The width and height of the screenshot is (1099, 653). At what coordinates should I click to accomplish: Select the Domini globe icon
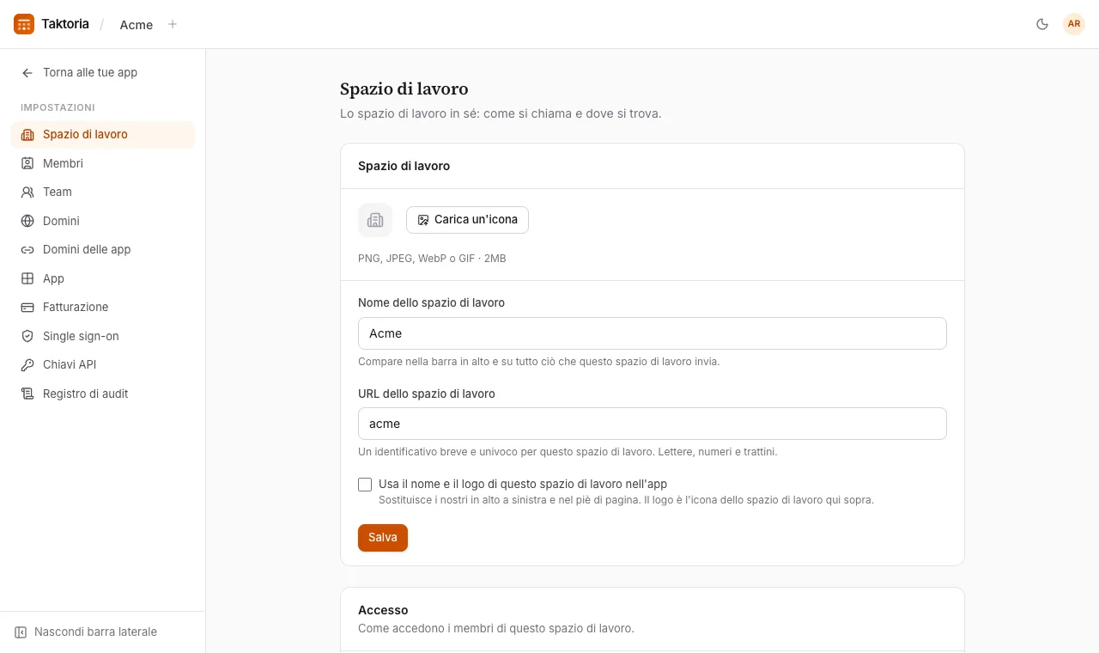pyautogui.click(x=27, y=221)
